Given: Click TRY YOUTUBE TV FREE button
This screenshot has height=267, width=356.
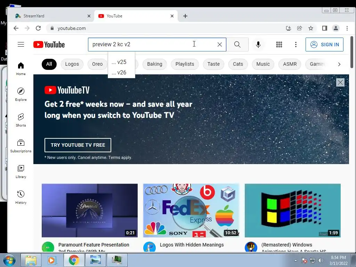Looking at the screenshot, I should [x=78, y=145].
